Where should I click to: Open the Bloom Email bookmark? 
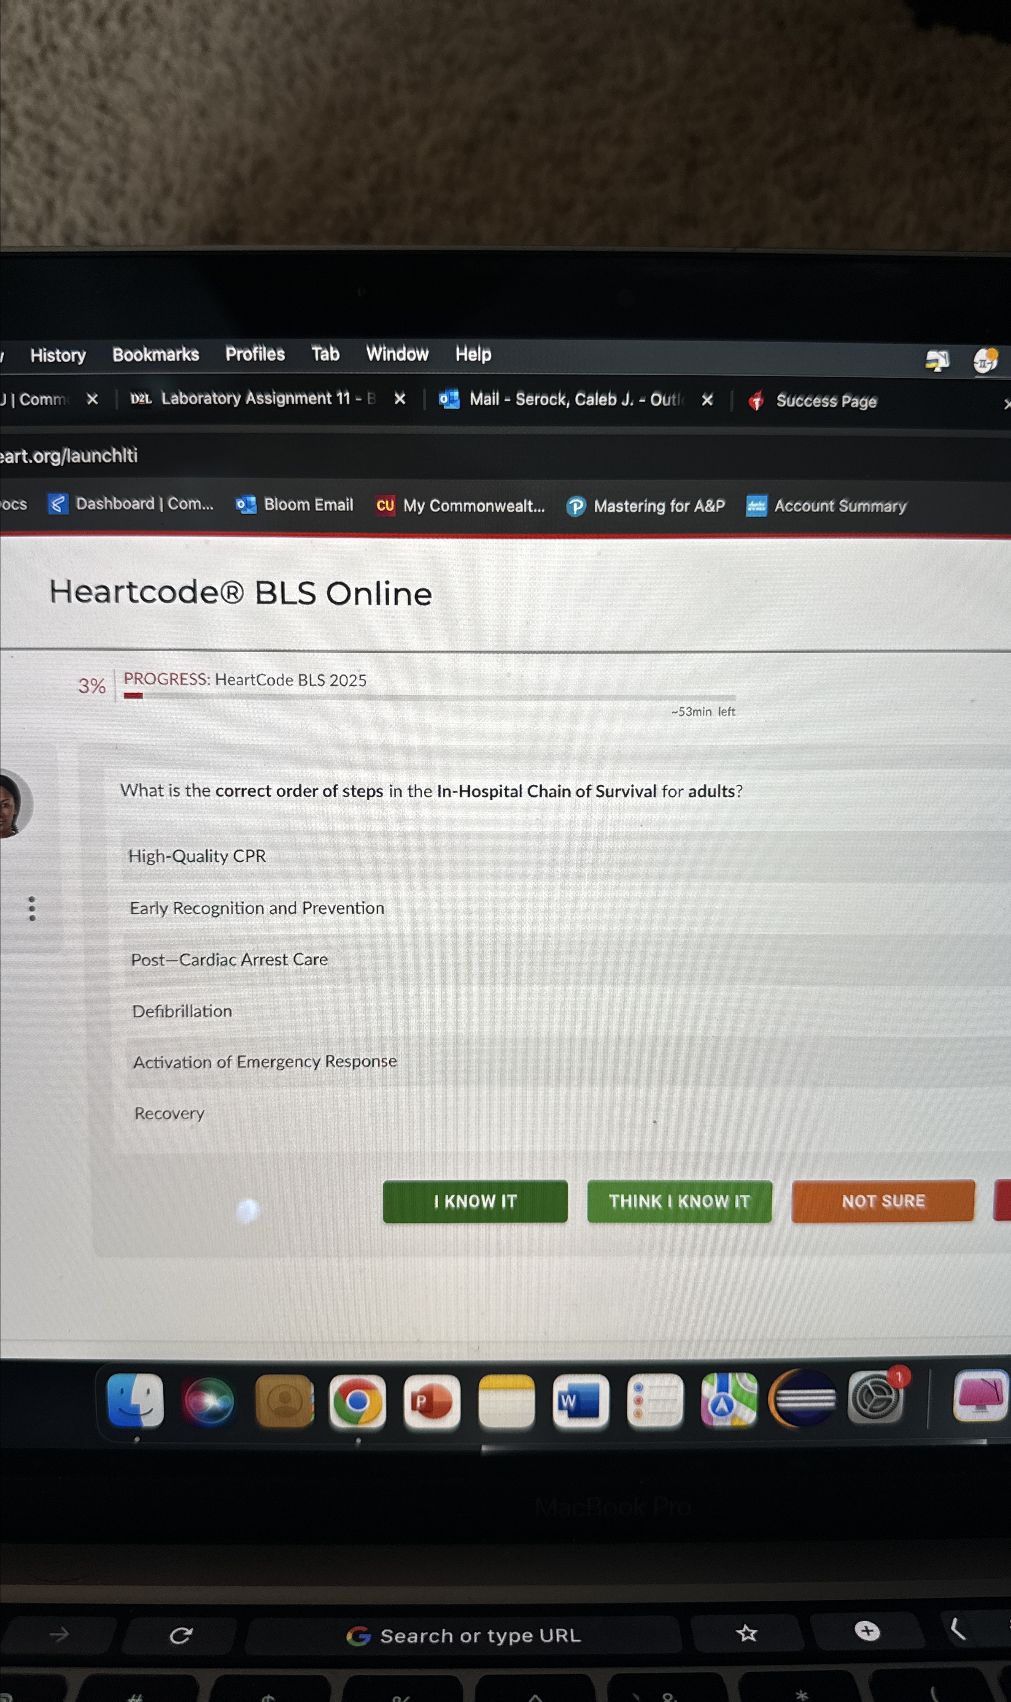(294, 504)
